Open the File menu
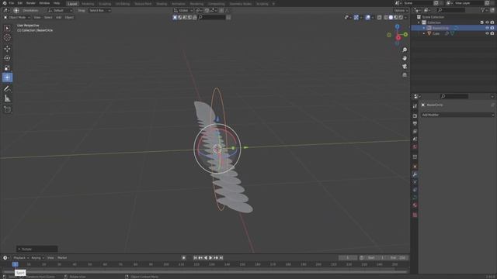This screenshot has height=279, width=497. point(12,3)
